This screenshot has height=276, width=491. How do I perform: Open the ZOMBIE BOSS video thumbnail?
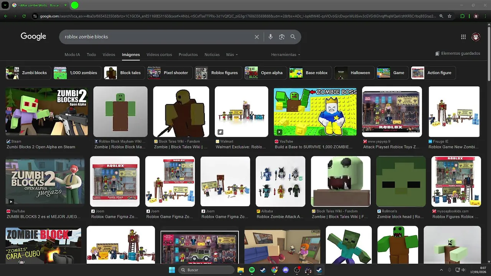point(315,112)
